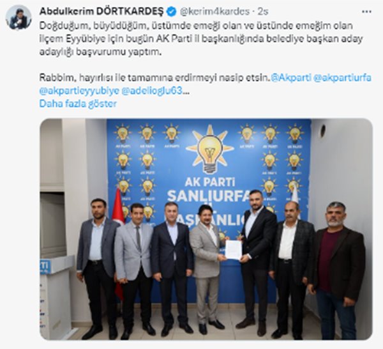This screenshot has height=349, width=383.
Task: Open the attached group photo
Action: [206, 229]
